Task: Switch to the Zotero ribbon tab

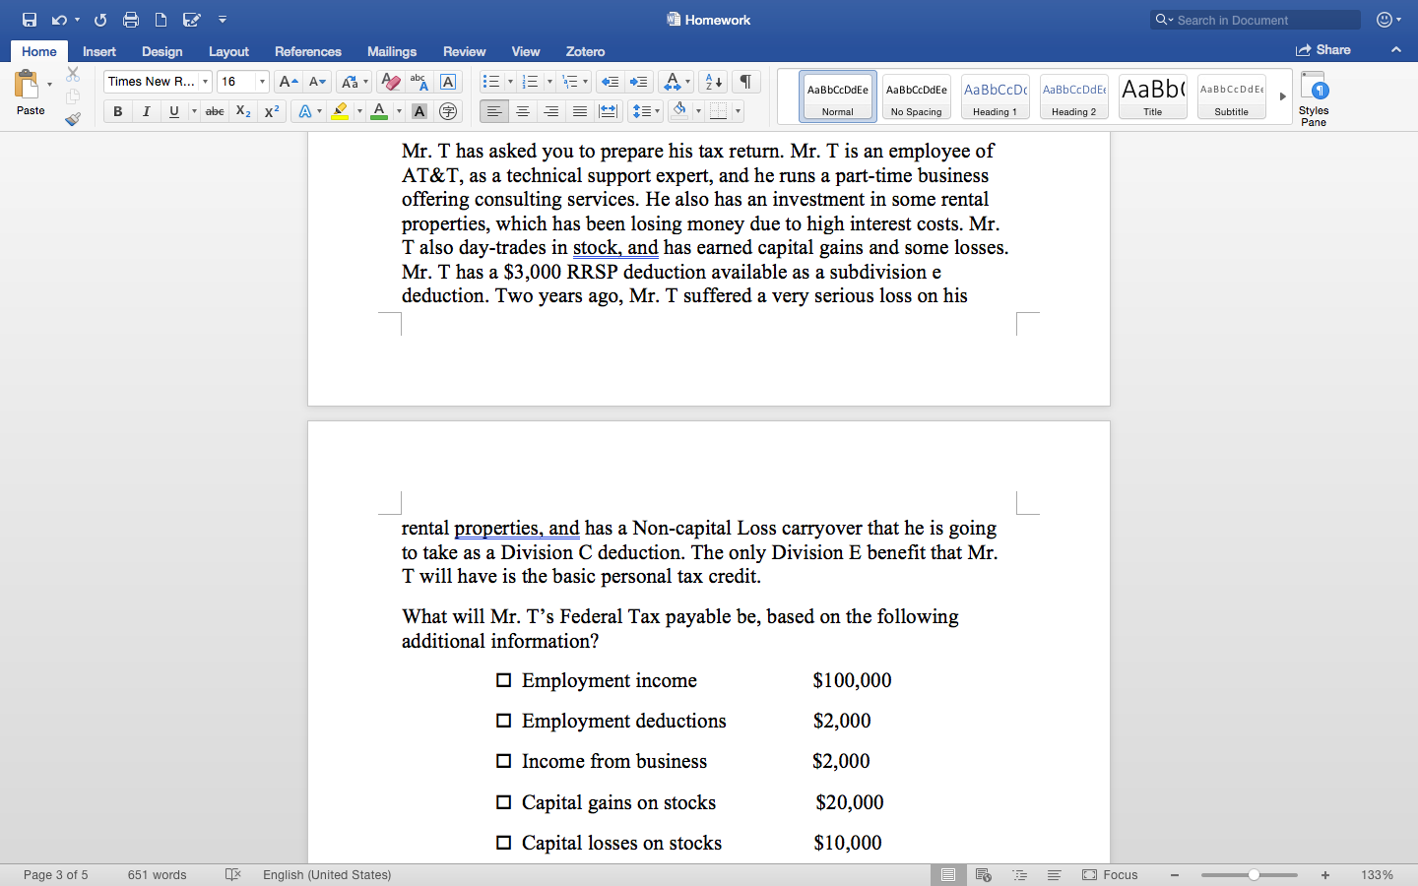Action: click(x=585, y=51)
